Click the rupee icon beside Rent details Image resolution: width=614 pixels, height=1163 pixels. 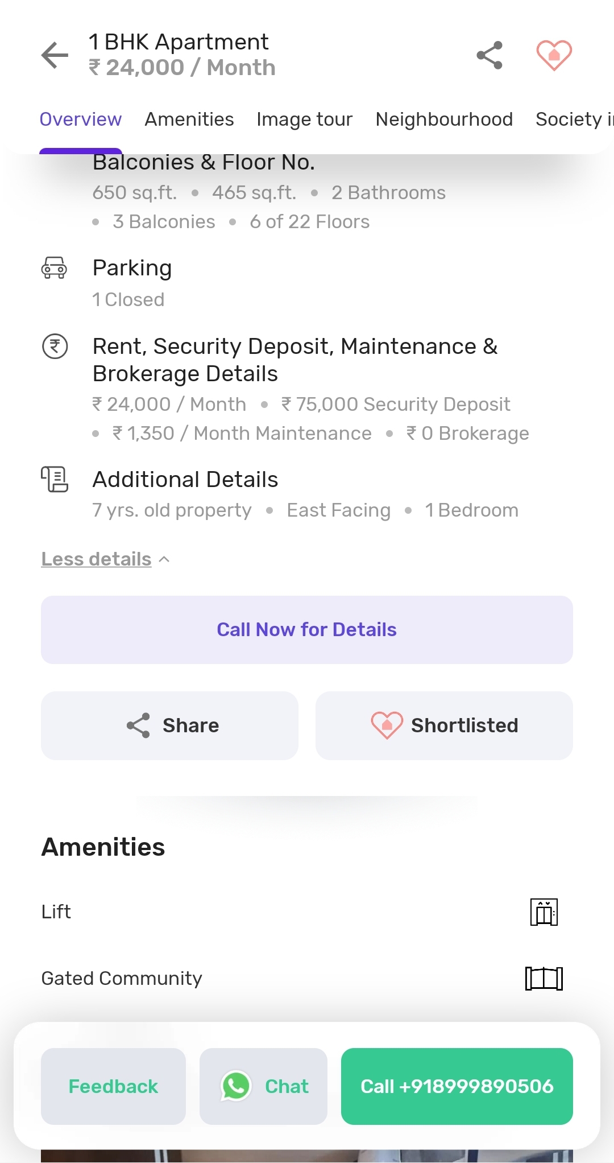pyautogui.click(x=55, y=346)
